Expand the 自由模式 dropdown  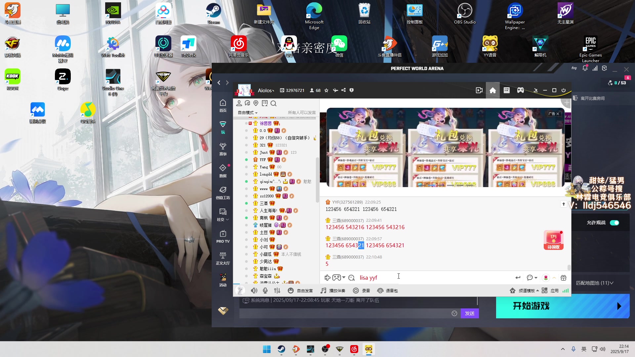point(247,113)
